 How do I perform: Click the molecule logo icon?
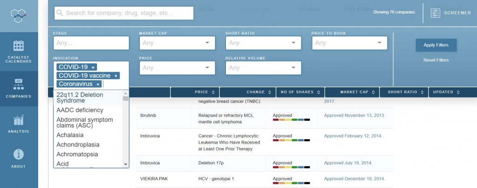click(19, 15)
